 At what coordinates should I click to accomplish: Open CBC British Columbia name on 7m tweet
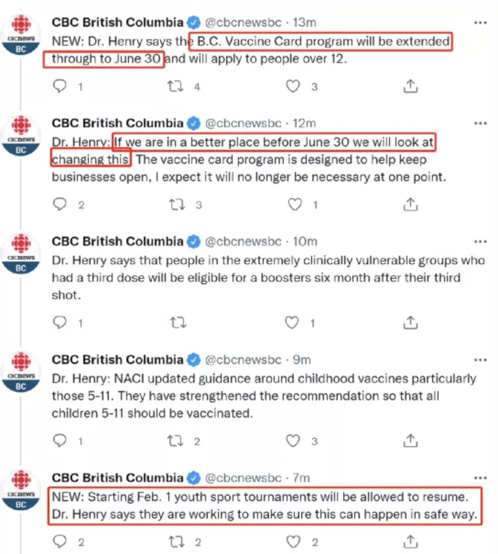coord(117,478)
